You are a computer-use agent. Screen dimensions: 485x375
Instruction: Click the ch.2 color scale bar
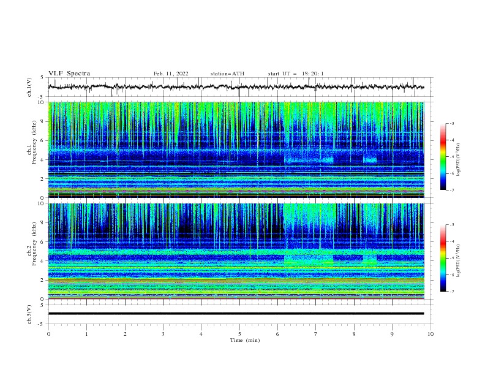(x=443, y=258)
